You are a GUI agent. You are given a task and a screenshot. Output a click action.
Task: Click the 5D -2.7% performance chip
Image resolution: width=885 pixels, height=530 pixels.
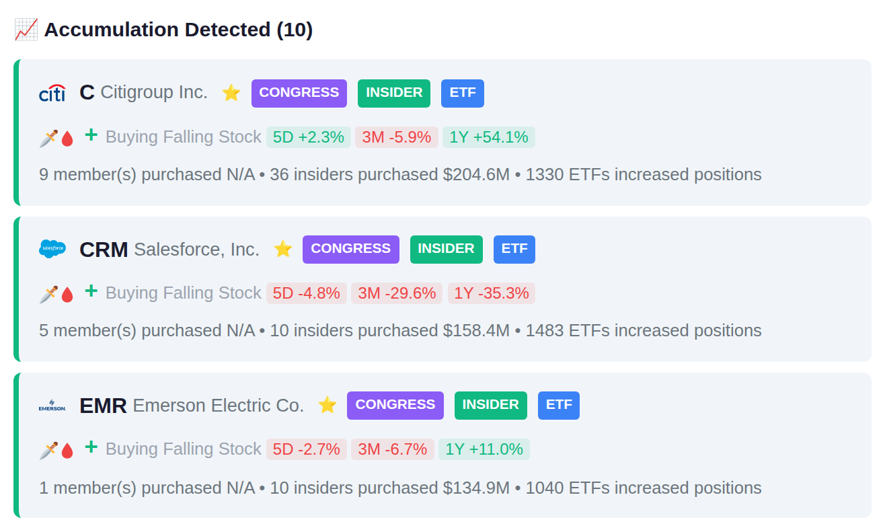pos(307,449)
